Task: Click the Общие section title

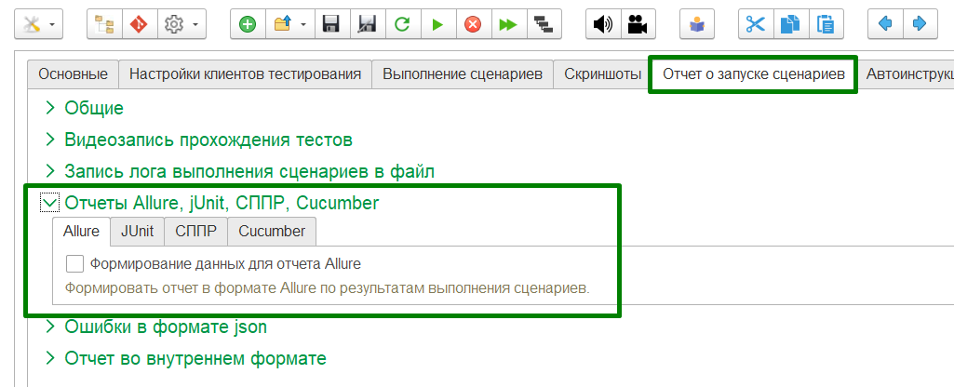Action: click(x=94, y=108)
